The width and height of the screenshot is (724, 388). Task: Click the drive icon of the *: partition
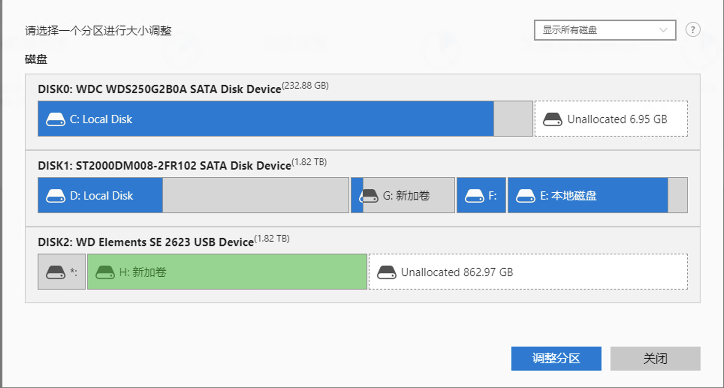point(56,272)
